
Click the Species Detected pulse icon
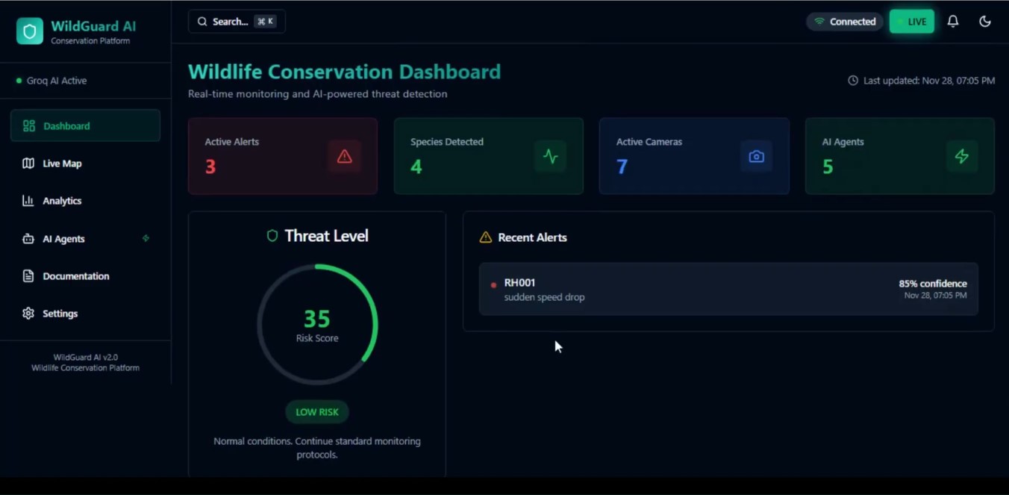(550, 156)
